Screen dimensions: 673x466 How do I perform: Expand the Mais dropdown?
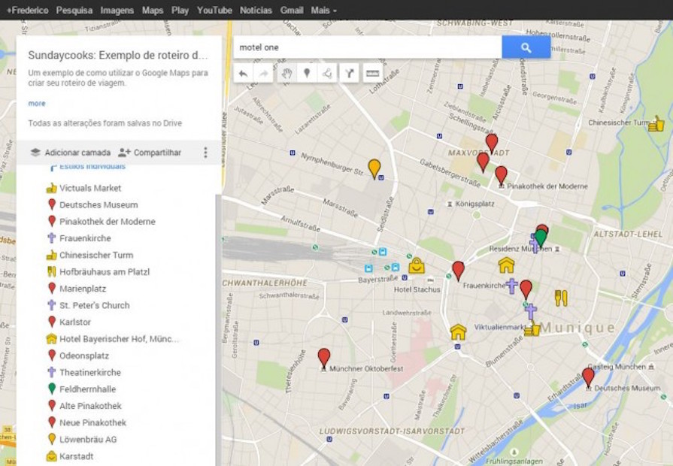(x=323, y=11)
